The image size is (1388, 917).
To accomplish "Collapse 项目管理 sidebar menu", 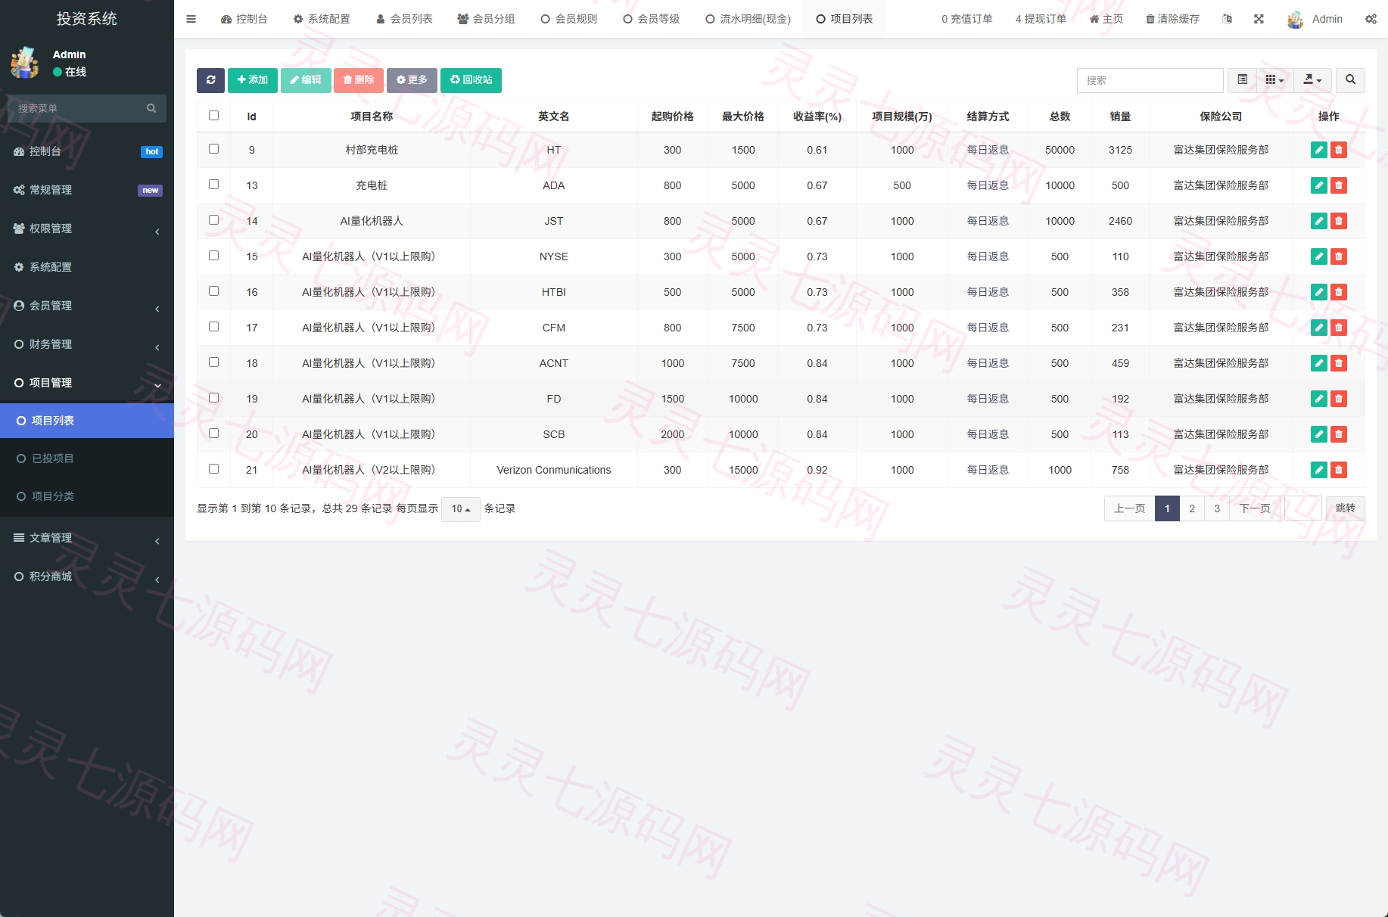I will (x=87, y=383).
